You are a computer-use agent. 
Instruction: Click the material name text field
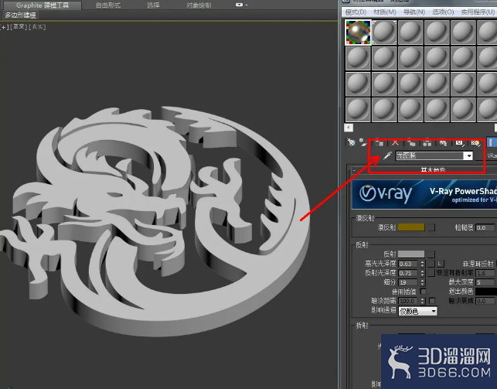(430, 155)
